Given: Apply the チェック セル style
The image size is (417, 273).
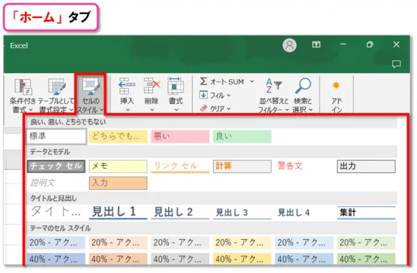Looking at the screenshot, I should click(x=56, y=166).
